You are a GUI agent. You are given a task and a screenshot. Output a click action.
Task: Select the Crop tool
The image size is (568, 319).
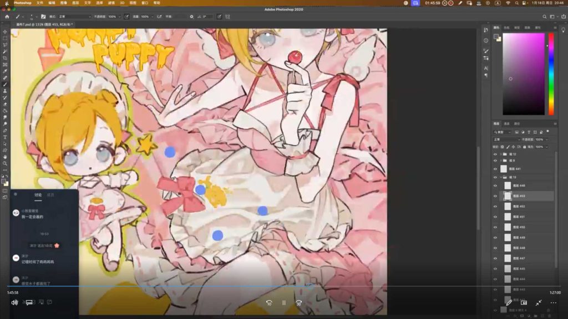[5, 58]
